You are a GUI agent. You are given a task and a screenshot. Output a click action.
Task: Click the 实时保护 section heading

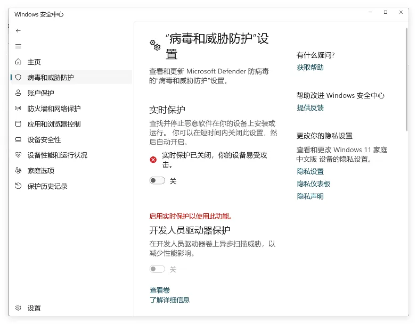(x=167, y=110)
